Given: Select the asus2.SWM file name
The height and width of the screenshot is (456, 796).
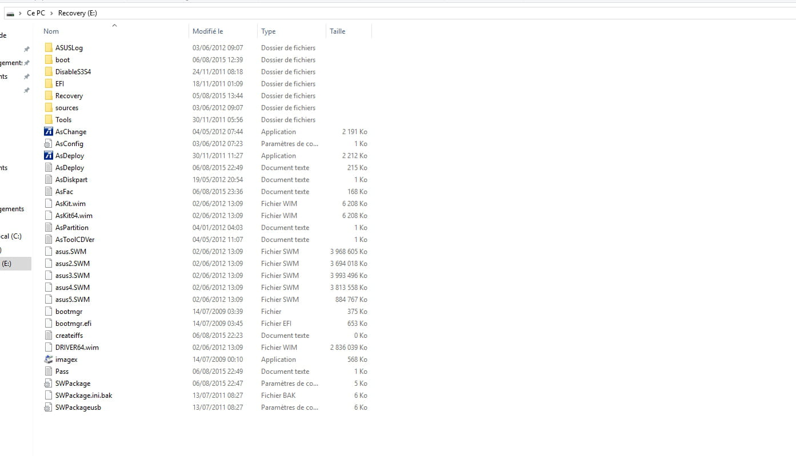Looking at the screenshot, I should point(73,264).
